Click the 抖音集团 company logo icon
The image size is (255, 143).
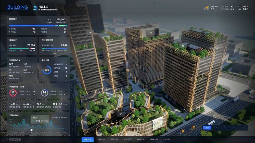click(35, 8)
